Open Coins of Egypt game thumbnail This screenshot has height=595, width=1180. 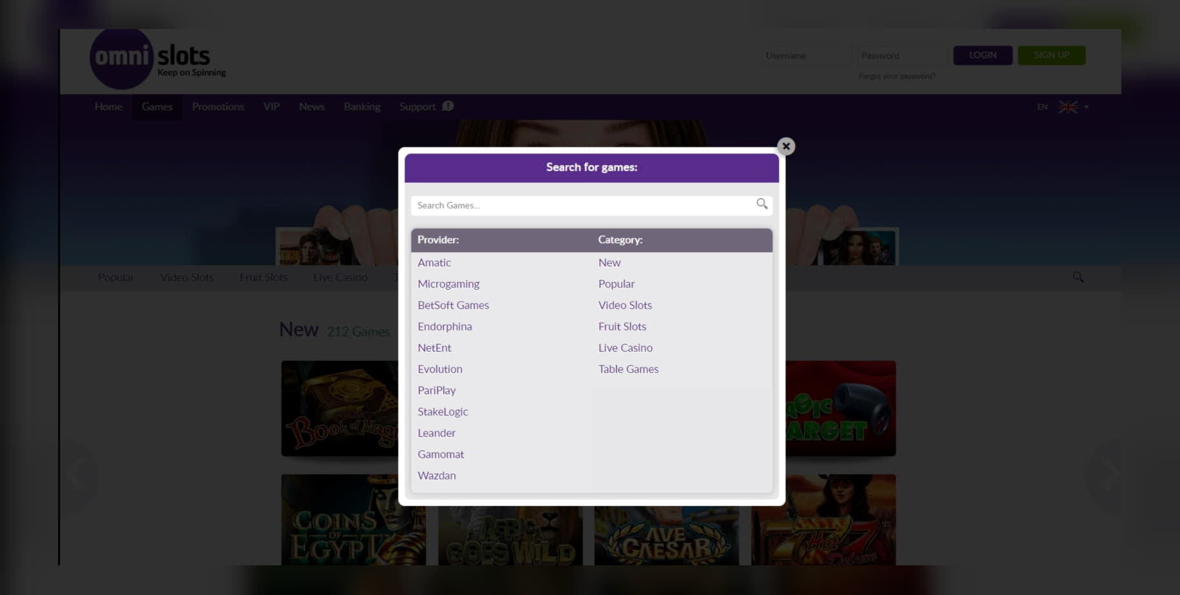pos(353,520)
